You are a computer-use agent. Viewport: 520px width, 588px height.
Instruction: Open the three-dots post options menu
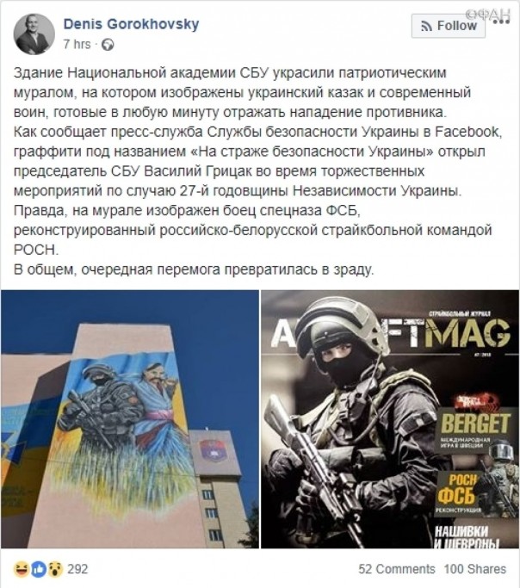pyautogui.click(x=501, y=22)
